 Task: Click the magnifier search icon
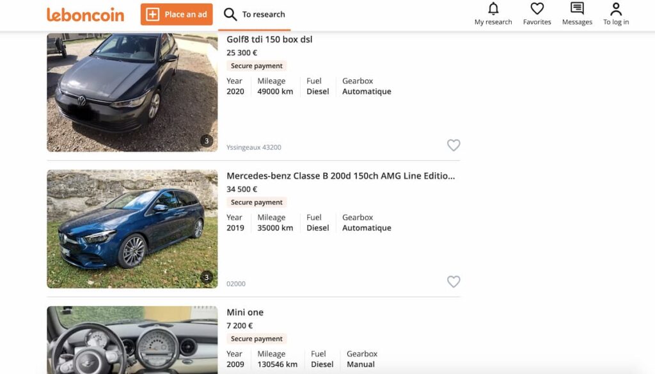(230, 14)
